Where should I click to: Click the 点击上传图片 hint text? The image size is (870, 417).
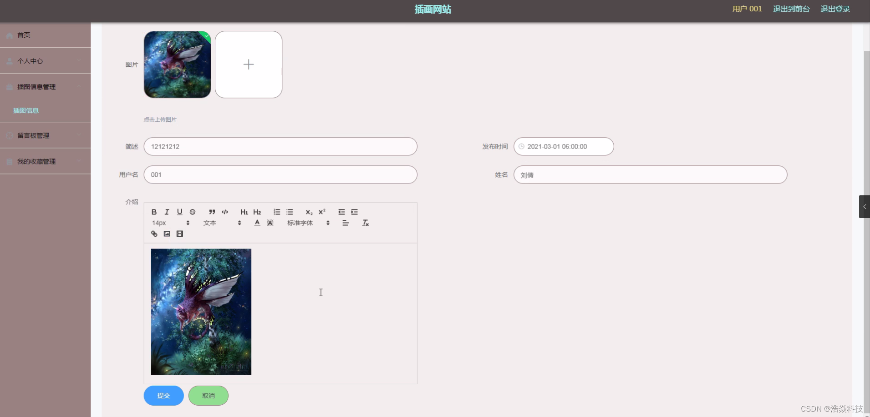pos(160,119)
